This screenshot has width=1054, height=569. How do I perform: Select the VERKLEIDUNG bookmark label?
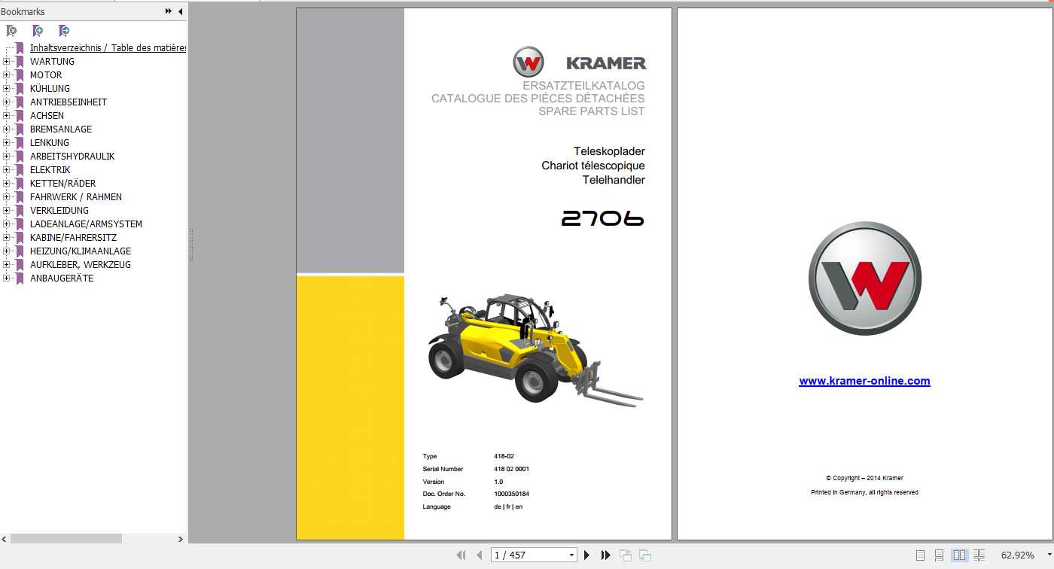(x=59, y=211)
